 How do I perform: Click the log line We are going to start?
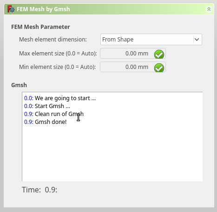pyautogui.click(x=60, y=98)
